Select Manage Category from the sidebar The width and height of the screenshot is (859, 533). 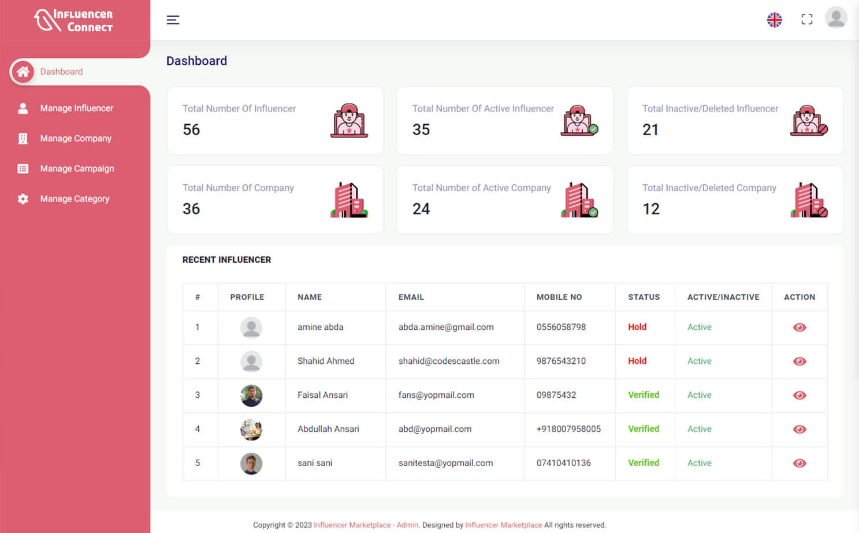tap(75, 199)
